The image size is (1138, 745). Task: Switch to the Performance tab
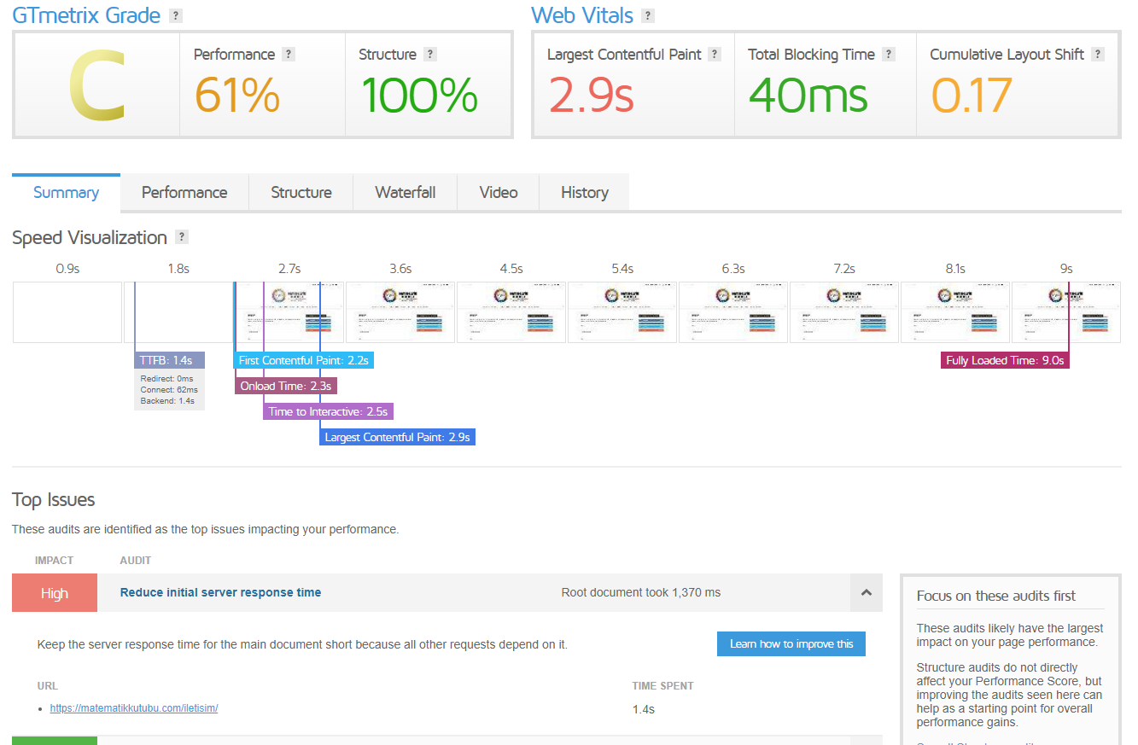(x=184, y=192)
